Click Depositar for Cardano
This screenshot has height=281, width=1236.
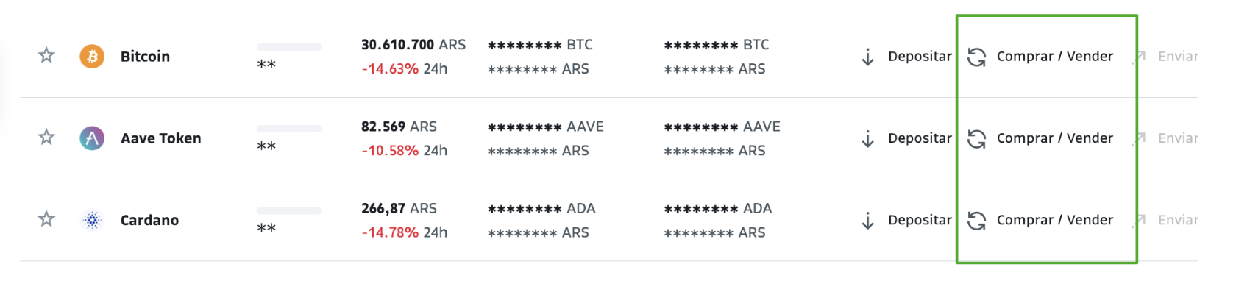click(920, 220)
